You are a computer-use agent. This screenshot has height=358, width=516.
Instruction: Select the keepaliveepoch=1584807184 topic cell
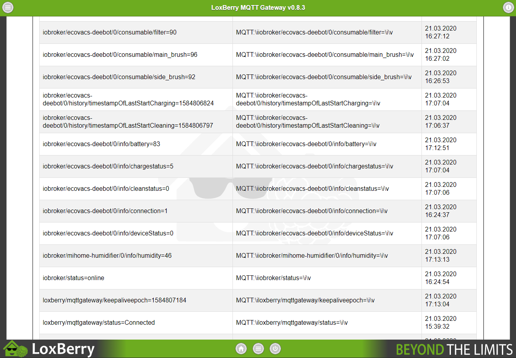tap(136, 300)
